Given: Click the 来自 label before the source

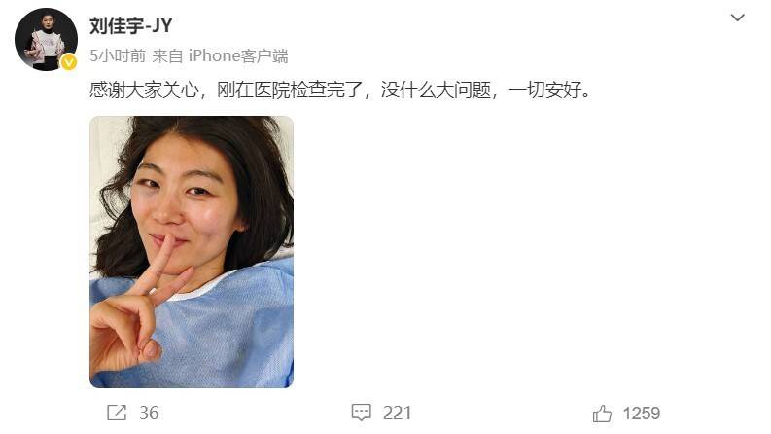Looking at the screenshot, I should pyautogui.click(x=167, y=55).
